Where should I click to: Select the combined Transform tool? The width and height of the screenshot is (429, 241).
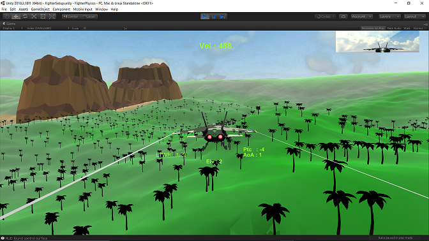pos(52,17)
